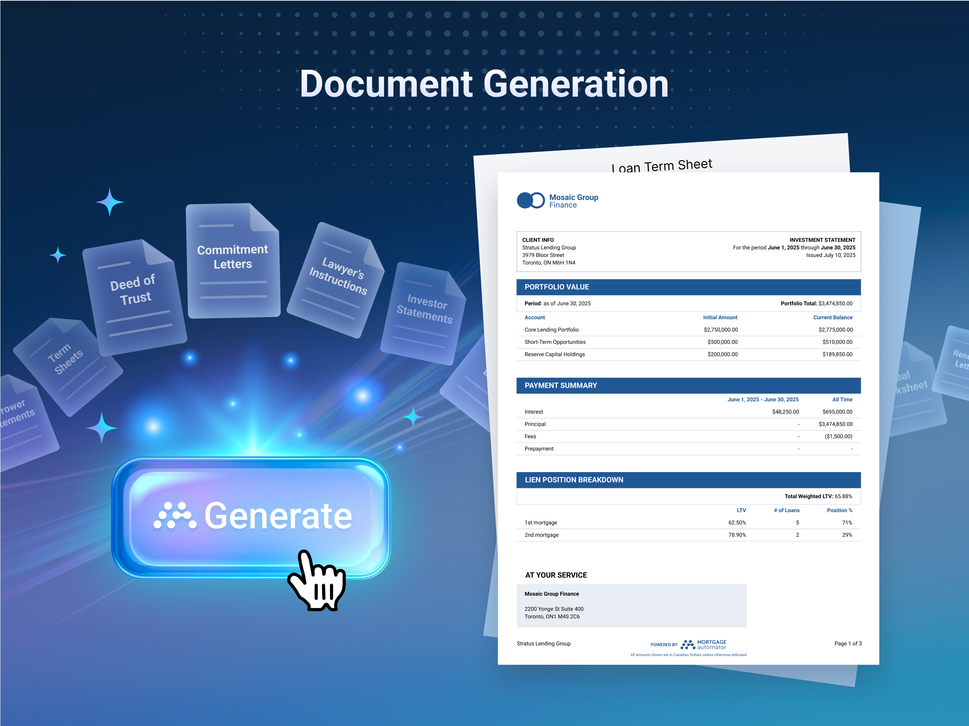This screenshot has width=969, height=726.
Task: Sort by the Initial Amount column
Action: tap(720, 317)
